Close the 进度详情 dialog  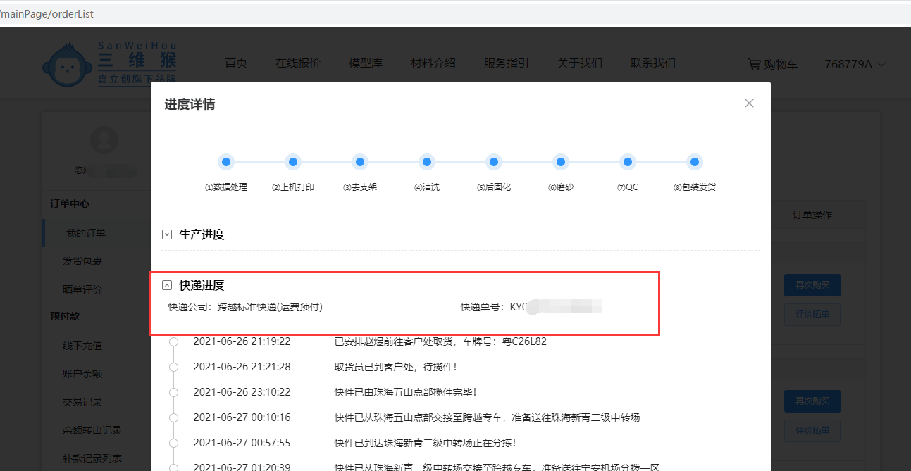(x=749, y=103)
